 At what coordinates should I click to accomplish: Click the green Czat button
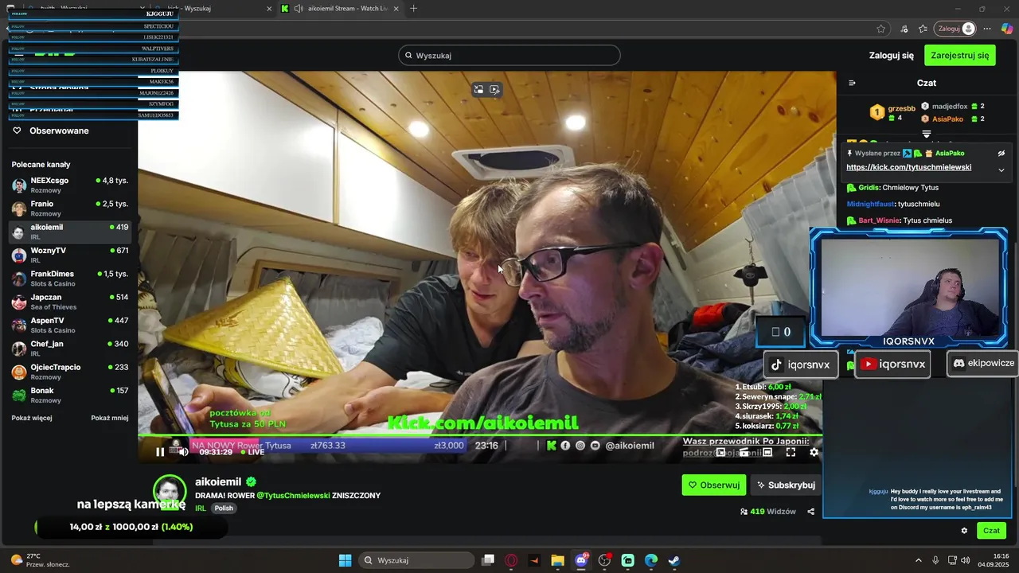(991, 531)
